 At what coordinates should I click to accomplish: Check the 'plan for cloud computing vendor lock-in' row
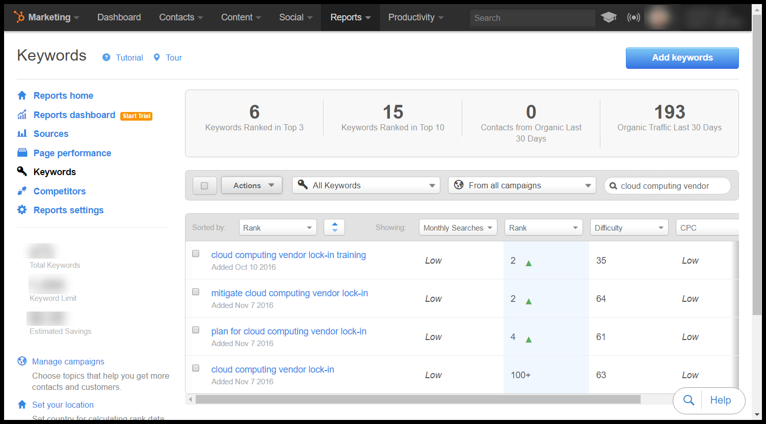pos(196,330)
